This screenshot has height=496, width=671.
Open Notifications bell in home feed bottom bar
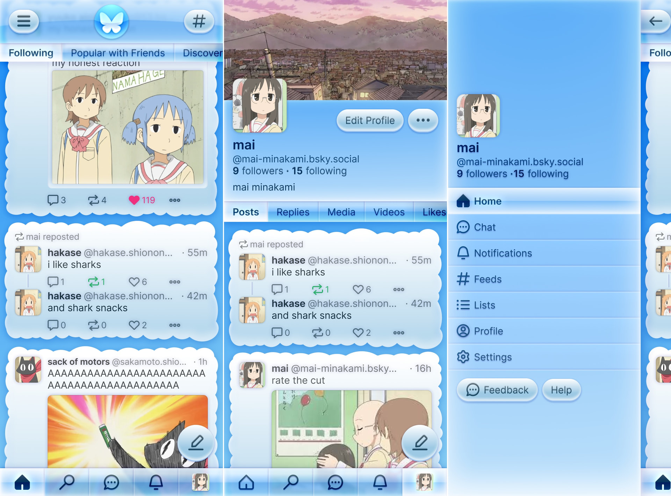156,482
